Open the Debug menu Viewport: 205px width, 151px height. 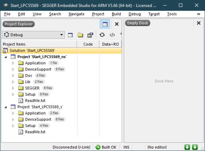pyautogui.click(x=135, y=14)
